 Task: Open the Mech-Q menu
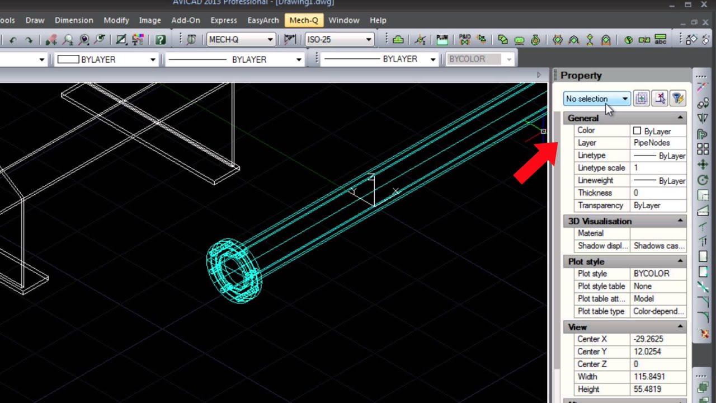[x=304, y=20]
